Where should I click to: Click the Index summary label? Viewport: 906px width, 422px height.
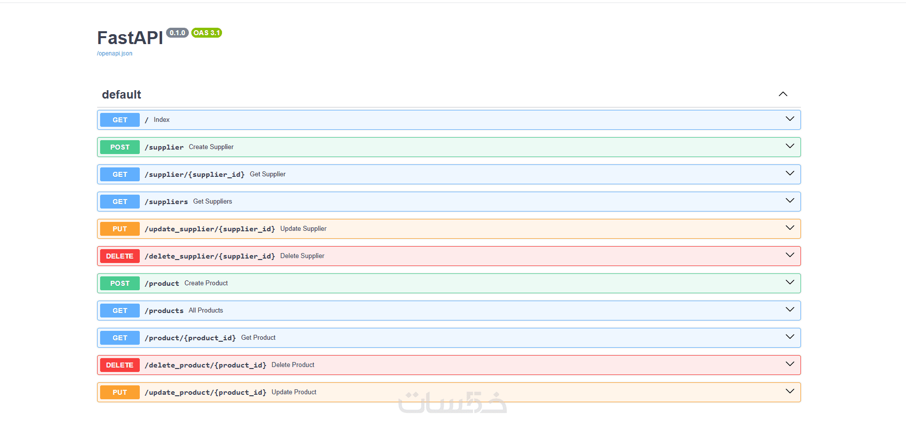pyautogui.click(x=162, y=120)
